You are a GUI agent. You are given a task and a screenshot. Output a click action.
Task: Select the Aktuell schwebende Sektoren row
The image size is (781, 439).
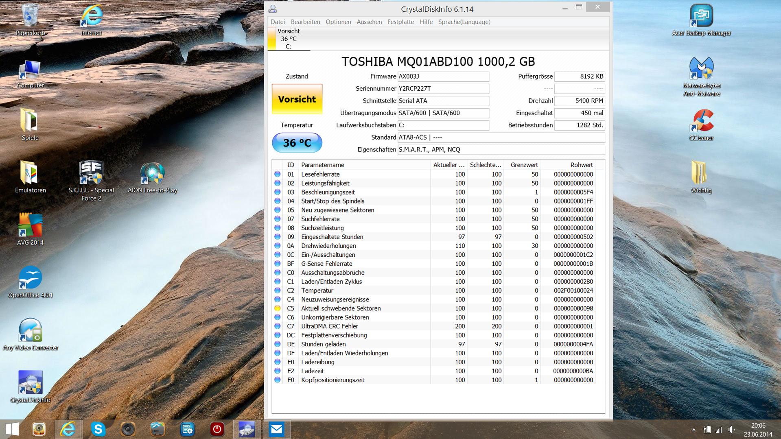pyautogui.click(x=435, y=308)
